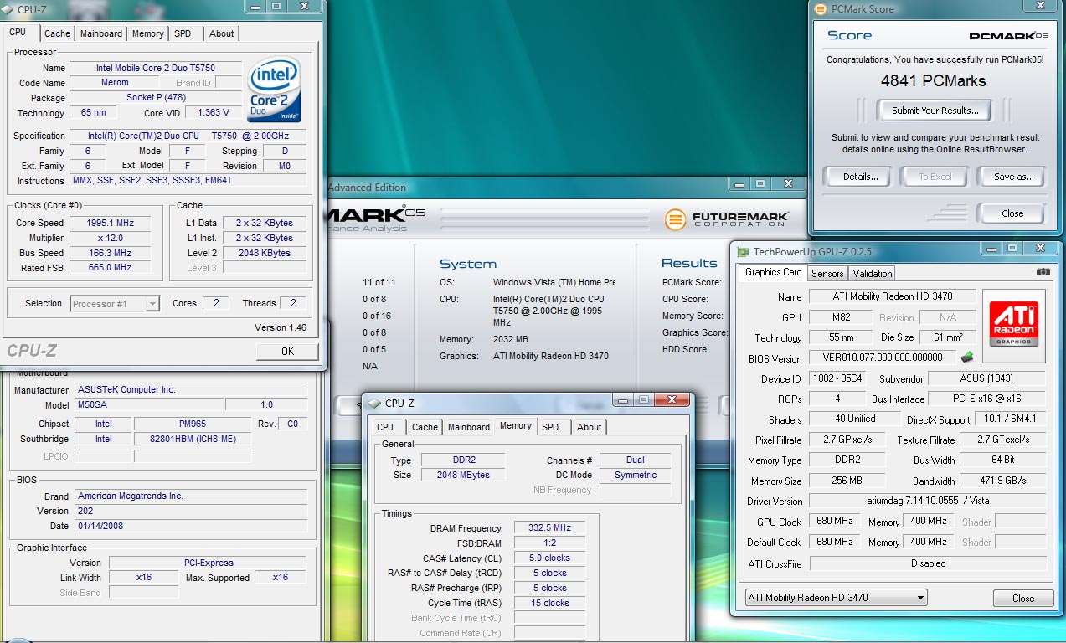This screenshot has width=1066, height=643.
Task: Click the Core VID value "1.363 V"
Action: click(214, 113)
